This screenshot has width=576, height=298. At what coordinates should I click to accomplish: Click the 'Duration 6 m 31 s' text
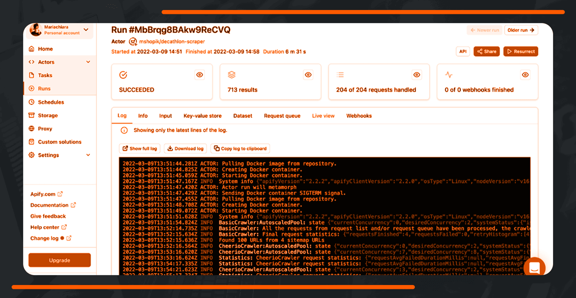284,51
